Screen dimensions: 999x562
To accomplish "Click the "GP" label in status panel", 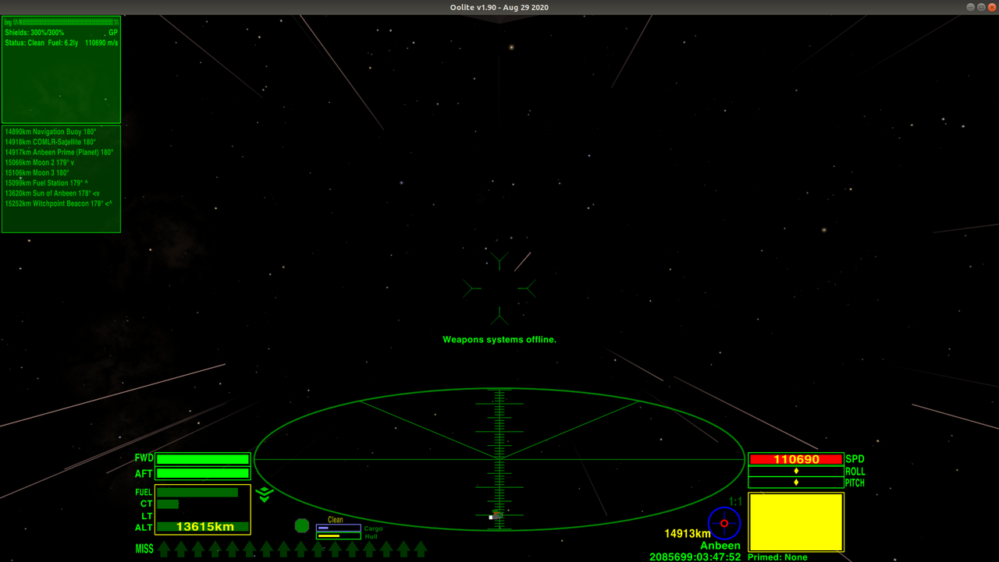I will click(113, 33).
